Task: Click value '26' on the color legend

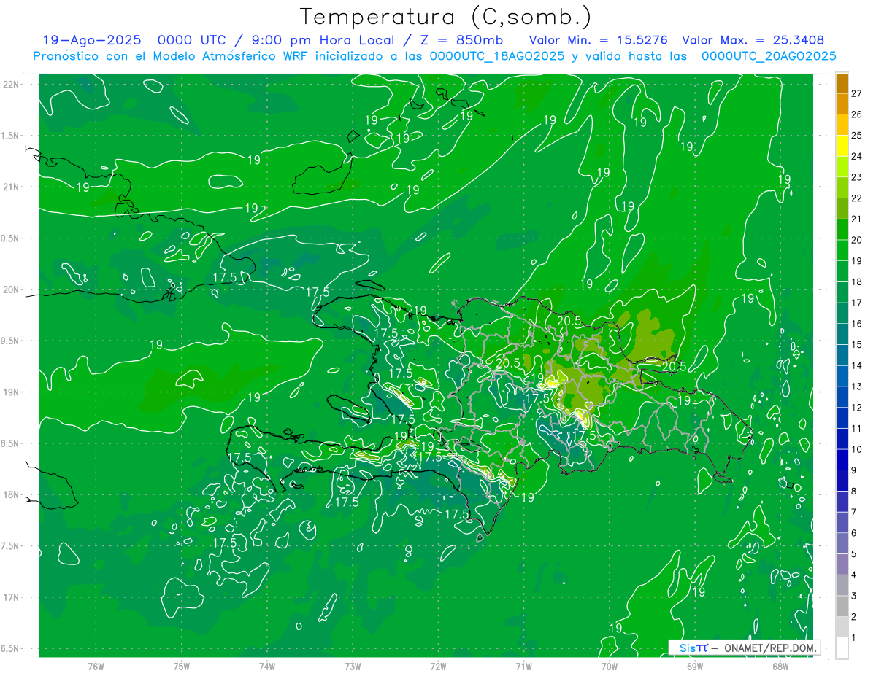Action: (x=857, y=114)
